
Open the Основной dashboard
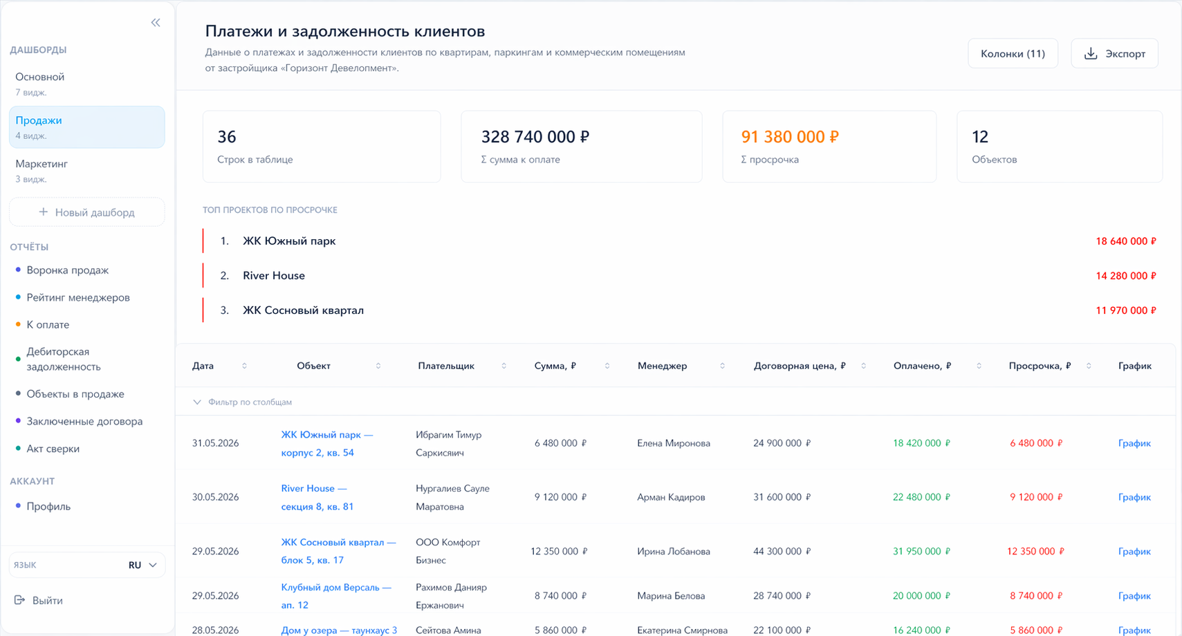pyautogui.click(x=87, y=84)
